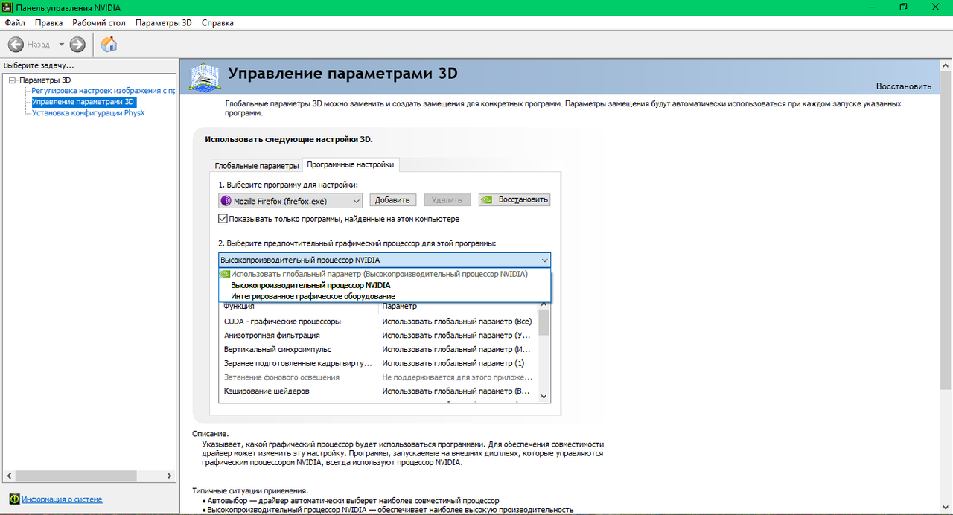Click the system information icon
Image resolution: width=953 pixels, height=515 pixels.
[14, 499]
